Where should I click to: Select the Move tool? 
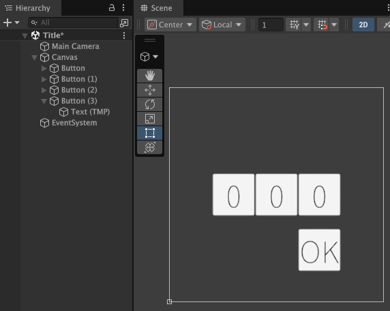(x=150, y=90)
